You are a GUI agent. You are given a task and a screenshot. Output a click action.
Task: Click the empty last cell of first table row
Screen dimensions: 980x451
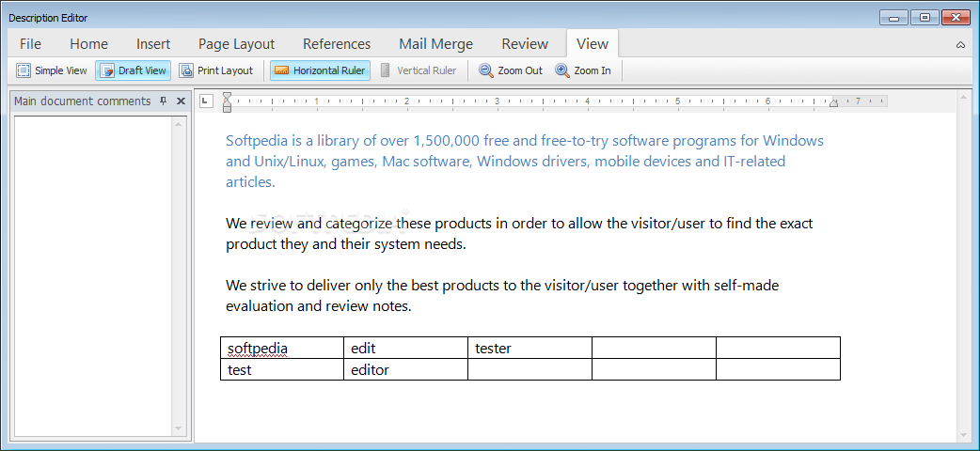point(778,348)
